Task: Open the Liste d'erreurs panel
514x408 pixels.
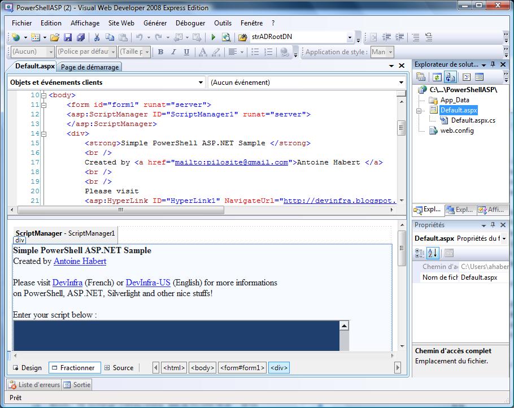Action: coord(34,384)
